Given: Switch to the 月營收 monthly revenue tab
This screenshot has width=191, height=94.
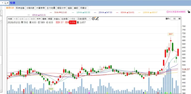Looking at the screenshot, I should click(x=83, y=8).
